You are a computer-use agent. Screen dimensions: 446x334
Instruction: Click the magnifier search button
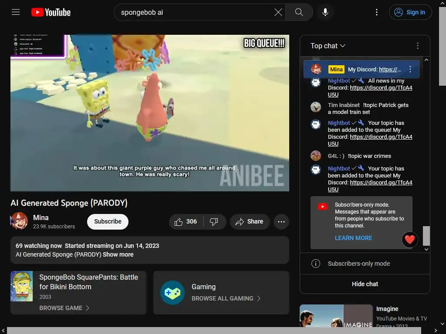[299, 12]
